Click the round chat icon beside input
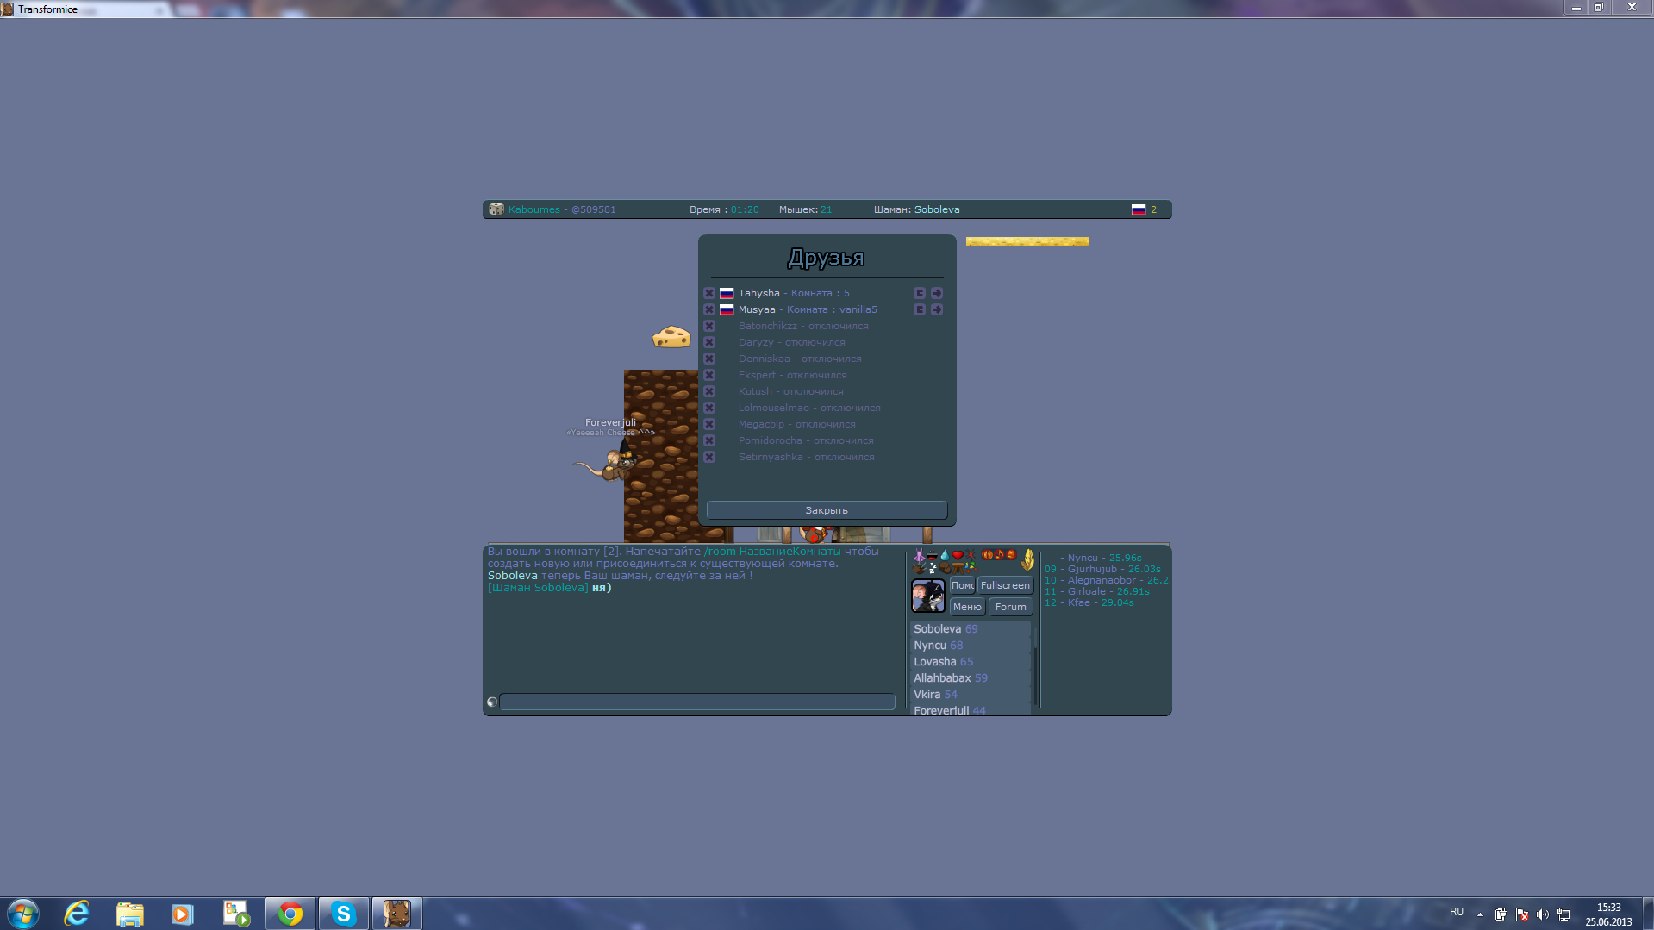Viewport: 1654px width, 930px height. click(x=492, y=702)
